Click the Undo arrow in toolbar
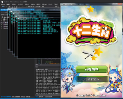The image size is (123, 99). (x=20, y=7)
